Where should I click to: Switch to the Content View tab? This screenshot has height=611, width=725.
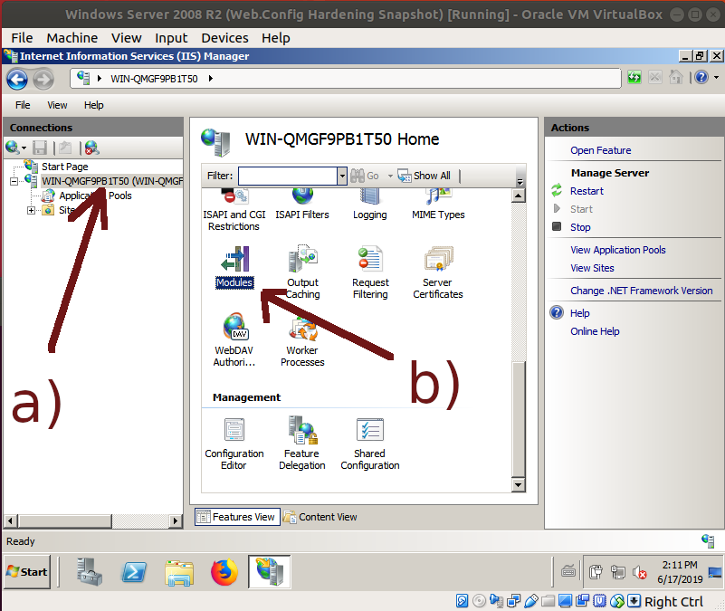[x=320, y=517]
